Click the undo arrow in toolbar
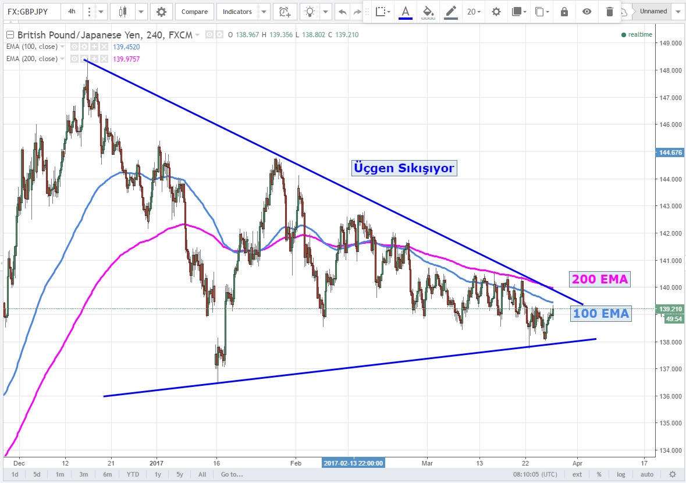The height and width of the screenshot is (483, 686). pyautogui.click(x=342, y=12)
